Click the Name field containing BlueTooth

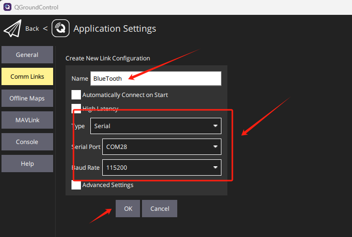[x=155, y=79]
